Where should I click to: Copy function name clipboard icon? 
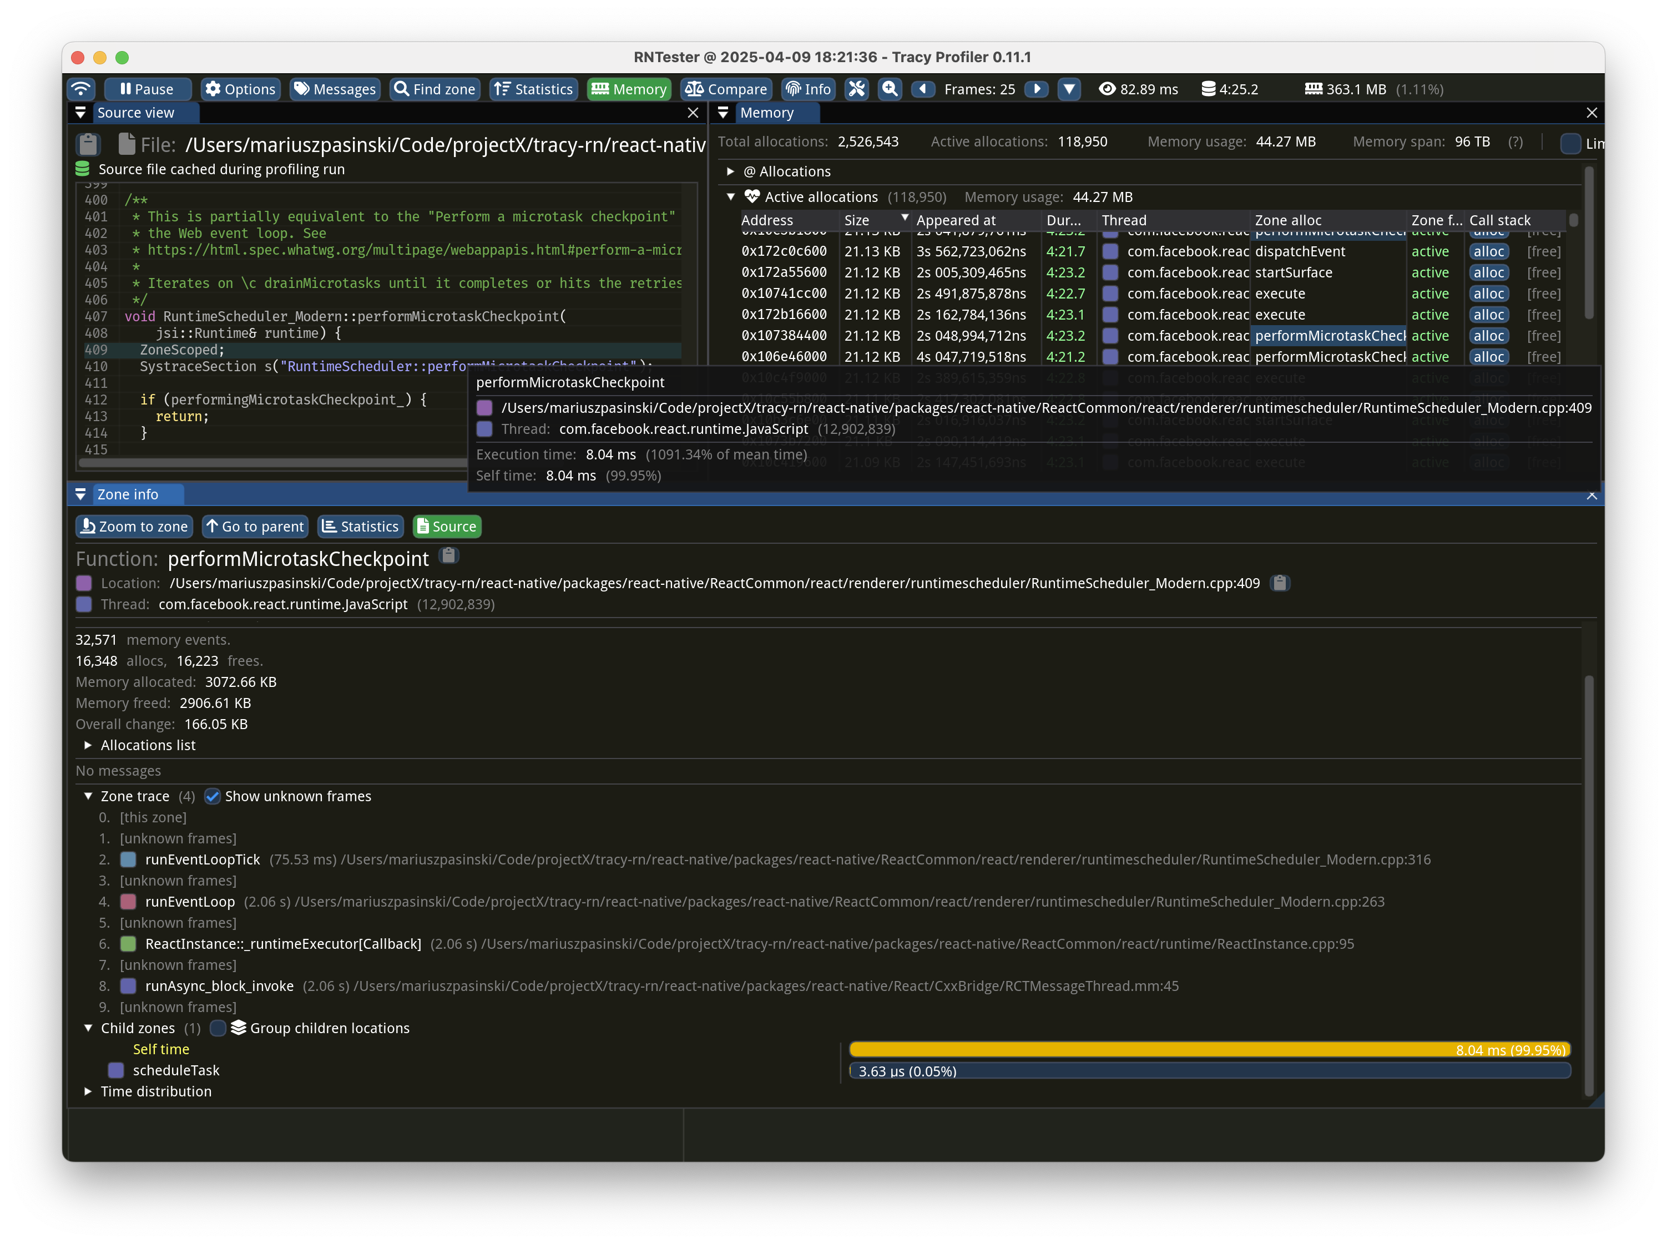(x=449, y=557)
